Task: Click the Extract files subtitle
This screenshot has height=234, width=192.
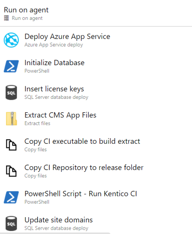Action: coord(37,123)
